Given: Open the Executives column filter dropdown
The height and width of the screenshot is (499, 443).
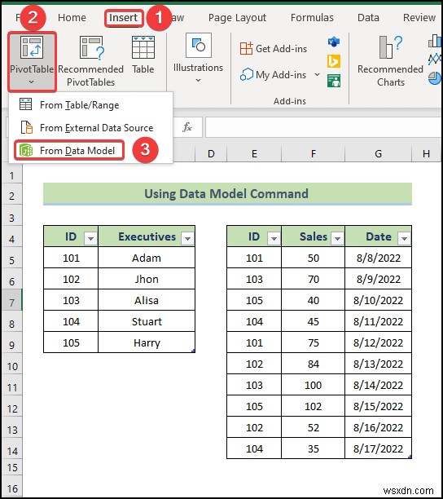Looking at the screenshot, I should click(x=187, y=238).
